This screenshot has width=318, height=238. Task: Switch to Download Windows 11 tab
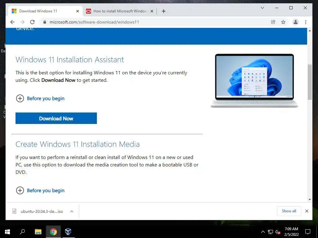(x=45, y=11)
